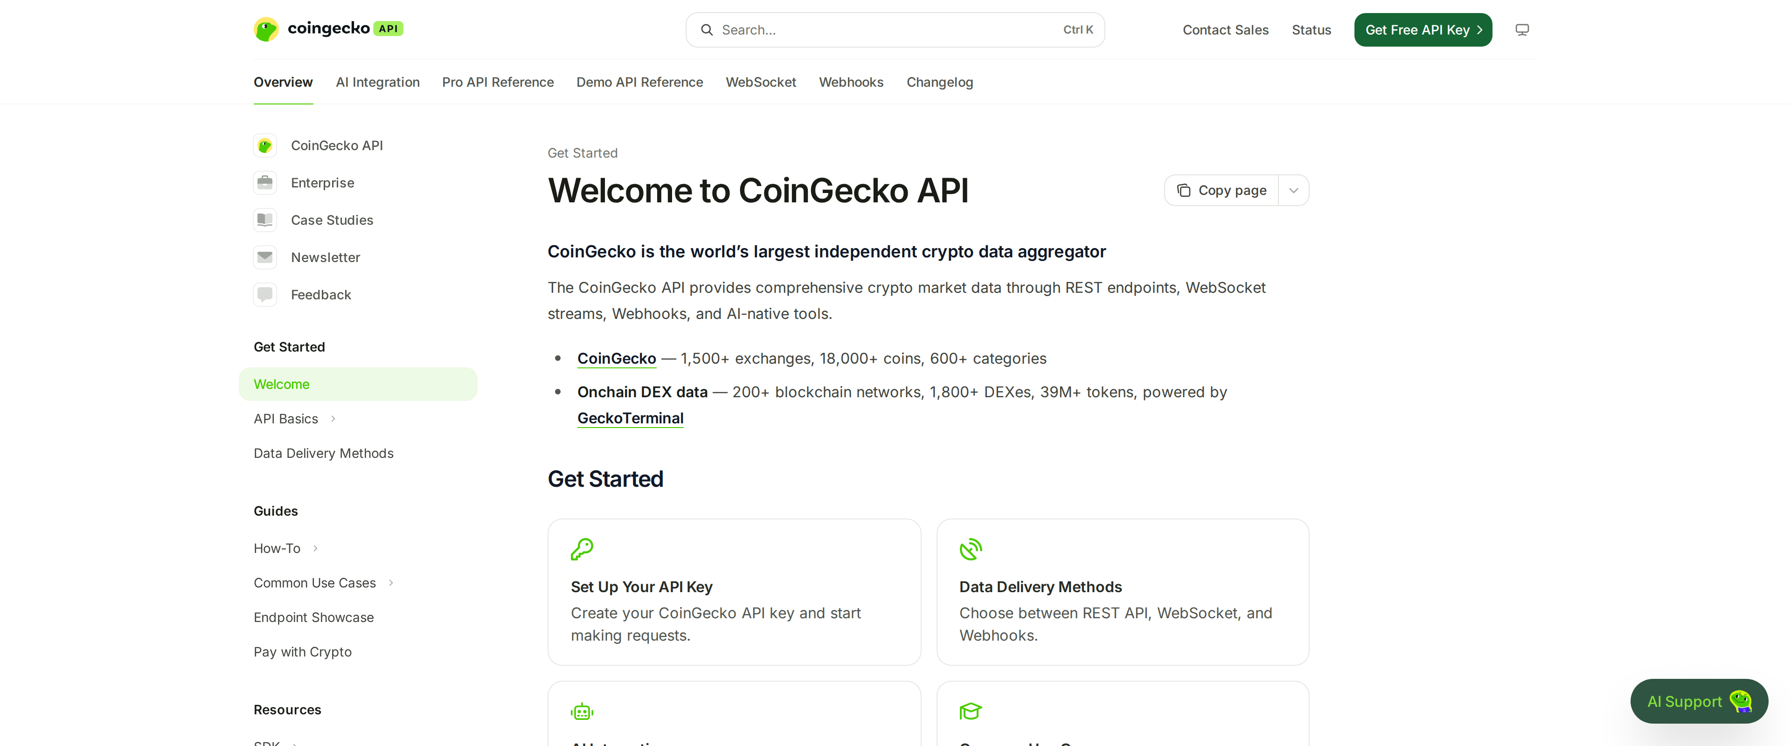Click the Get Free API Key arrow chevron
1791x746 pixels.
point(1479,30)
